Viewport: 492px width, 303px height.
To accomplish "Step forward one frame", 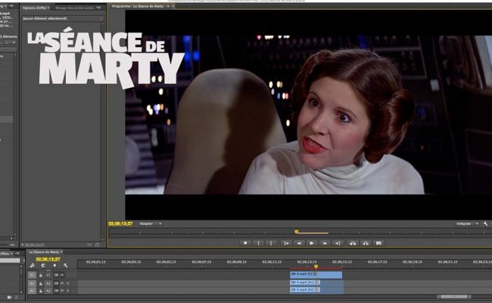I will [x=325, y=243].
